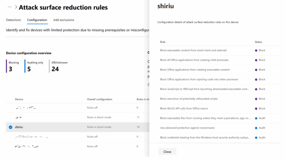Click blue Audit status dot for ransomware rule
This screenshot has width=286, height=161.
pyautogui.click(x=256, y=128)
